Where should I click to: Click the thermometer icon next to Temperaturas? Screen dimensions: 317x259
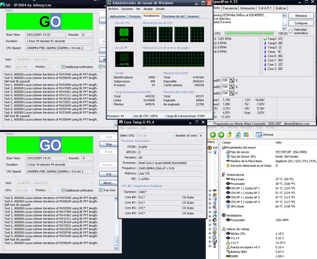pyautogui.click(x=224, y=175)
